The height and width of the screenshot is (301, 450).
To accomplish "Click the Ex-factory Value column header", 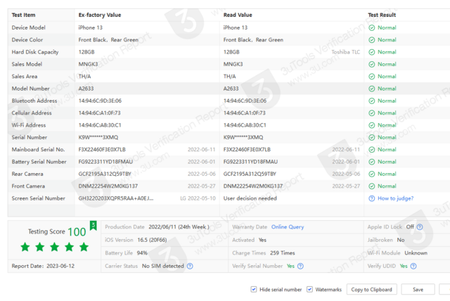I will point(100,15).
